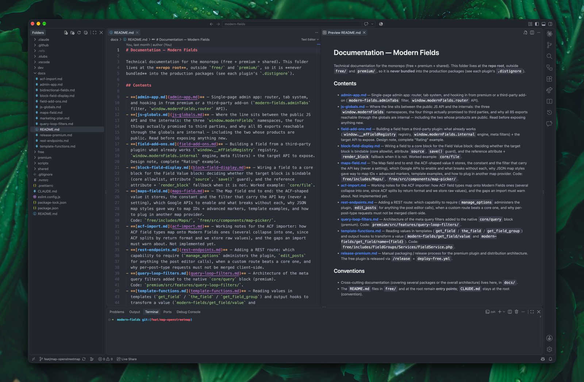Click the Customize Layout icon in title bar
The width and height of the screenshot is (584, 382).
tap(530, 24)
